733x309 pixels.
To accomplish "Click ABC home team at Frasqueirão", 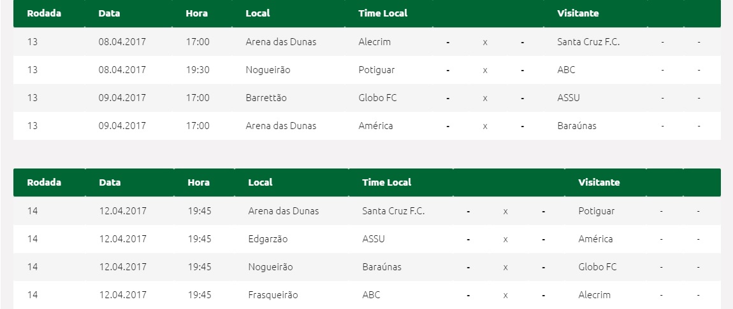I will pyautogui.click(x=371, y=295).
